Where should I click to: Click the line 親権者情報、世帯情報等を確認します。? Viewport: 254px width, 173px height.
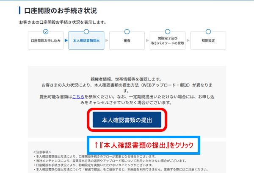pyautogui.click(x=126, y=79)
